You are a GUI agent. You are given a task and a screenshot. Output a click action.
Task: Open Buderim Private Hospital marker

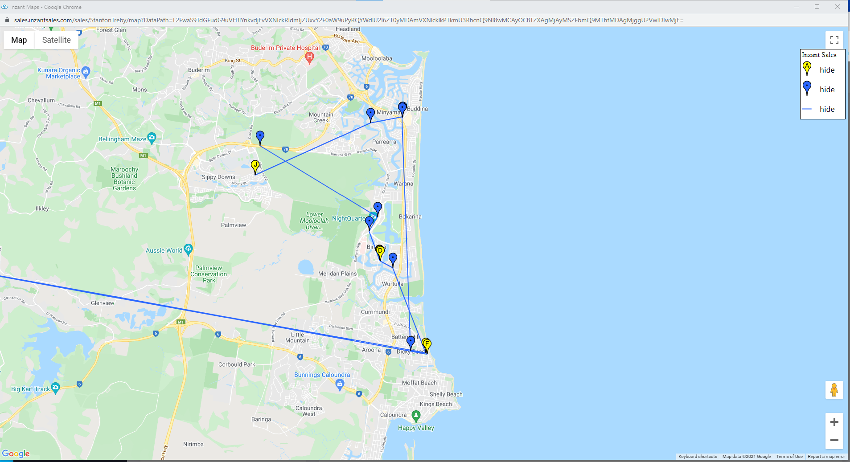click(309, 57)
